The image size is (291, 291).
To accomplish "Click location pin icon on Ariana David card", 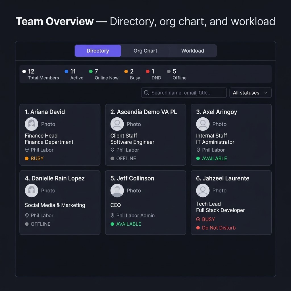I will (27, 150).
